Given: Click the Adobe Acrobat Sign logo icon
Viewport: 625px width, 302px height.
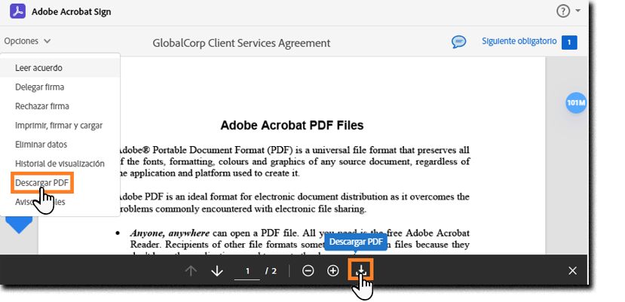Looking at the screenshot, I should 17,11.
